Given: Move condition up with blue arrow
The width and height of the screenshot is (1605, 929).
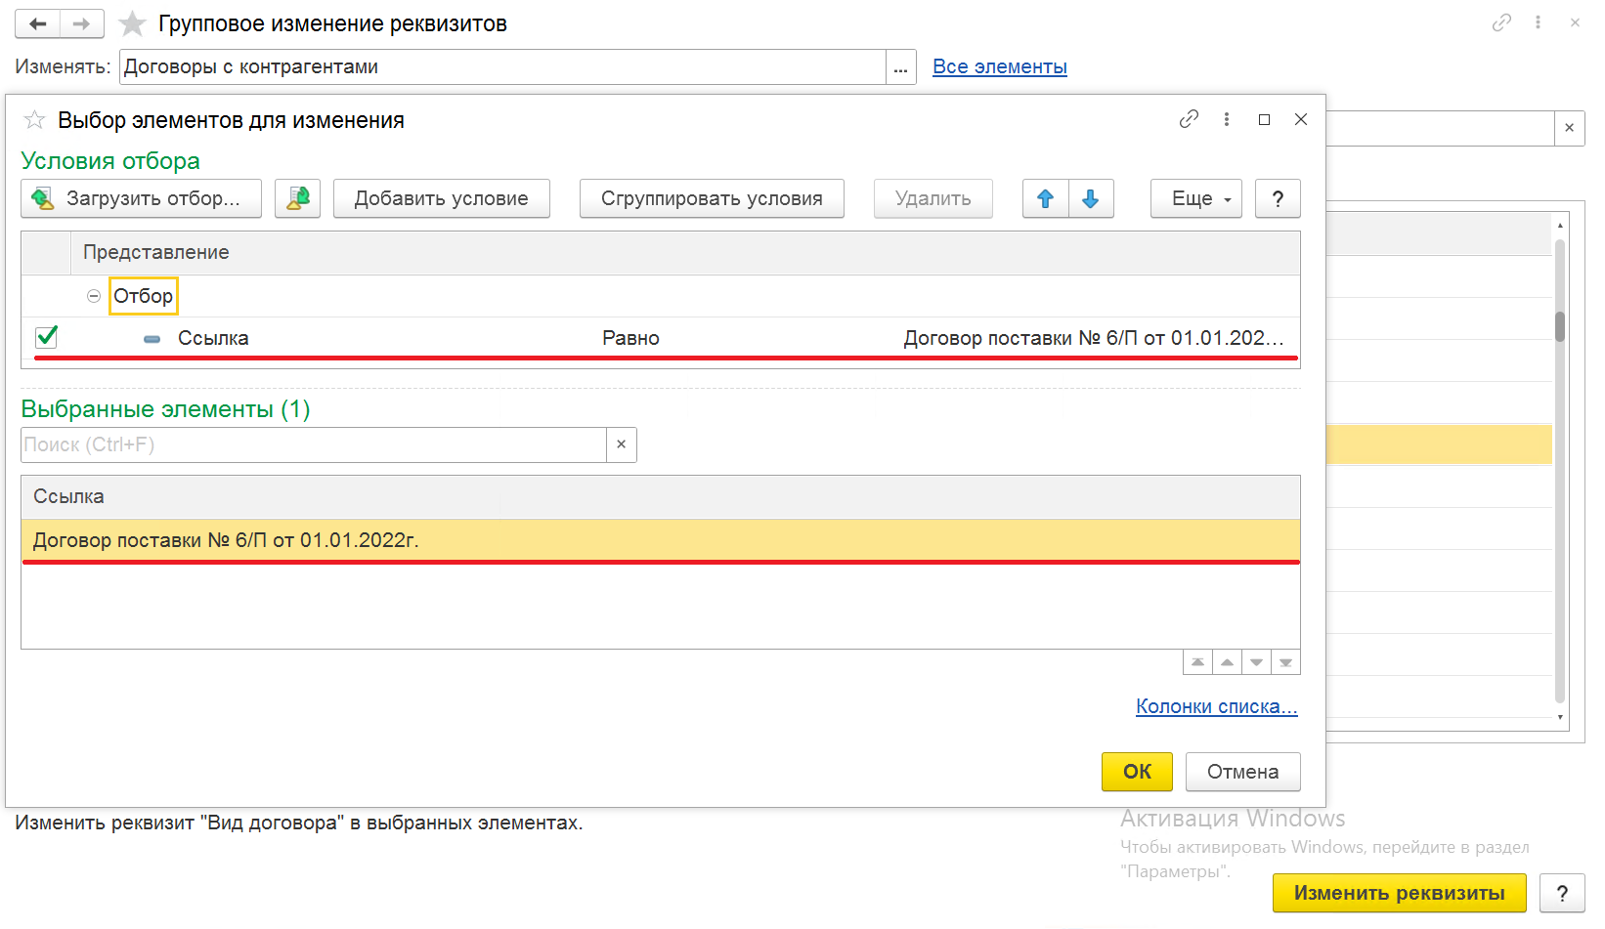Looking at the screenshot, I should point(1045,198).
